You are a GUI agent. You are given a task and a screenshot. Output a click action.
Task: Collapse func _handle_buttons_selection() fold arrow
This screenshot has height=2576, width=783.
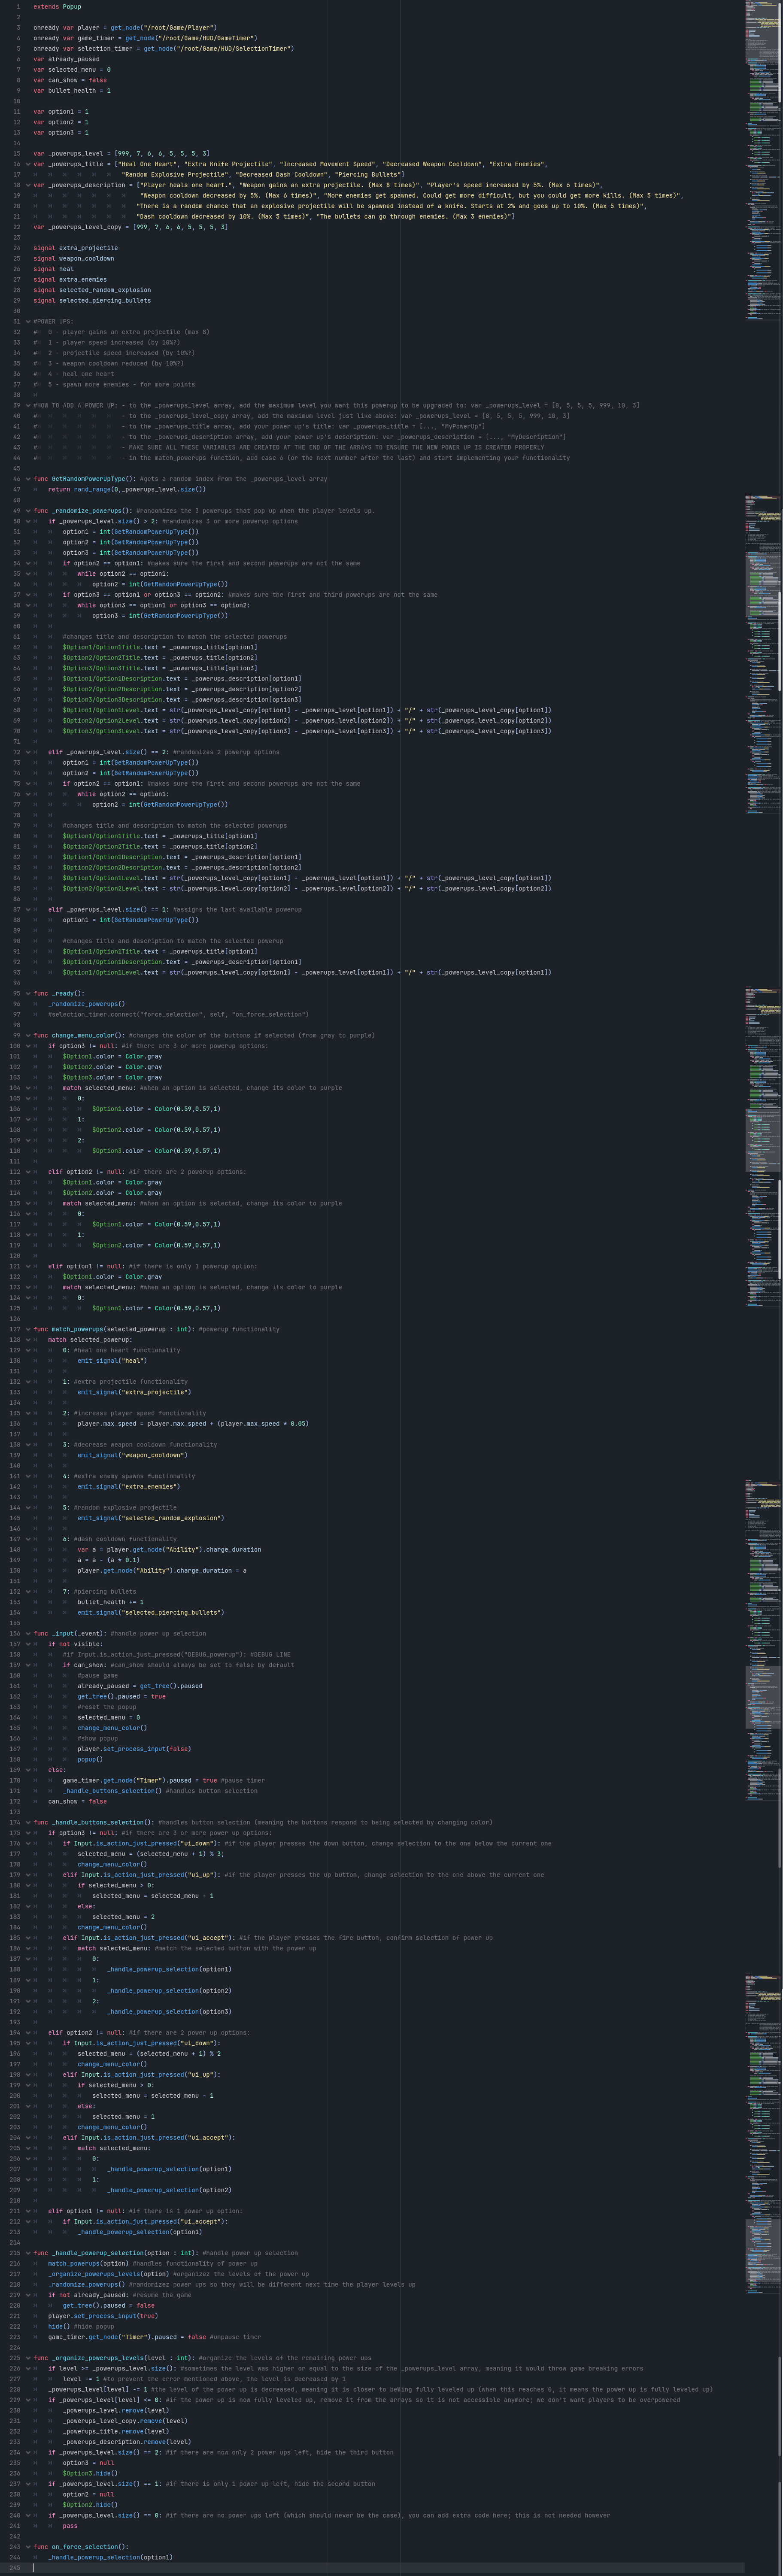pyautogui.click(x=28, y=1823)
